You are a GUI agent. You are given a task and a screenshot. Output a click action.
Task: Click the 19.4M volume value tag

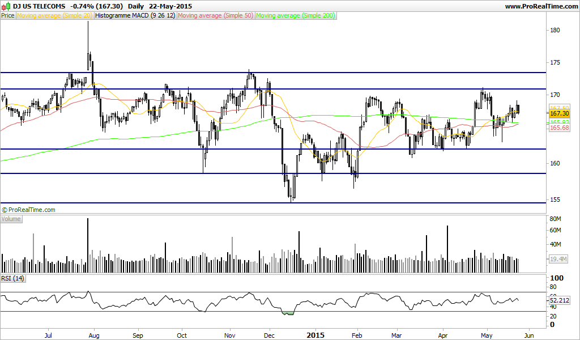(558, 259)
